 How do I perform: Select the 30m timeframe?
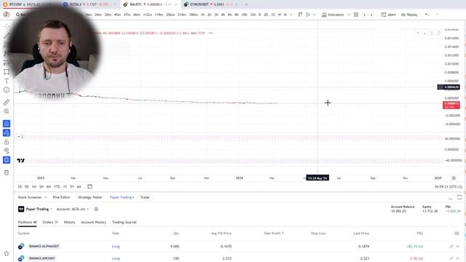tap(108, 15)
